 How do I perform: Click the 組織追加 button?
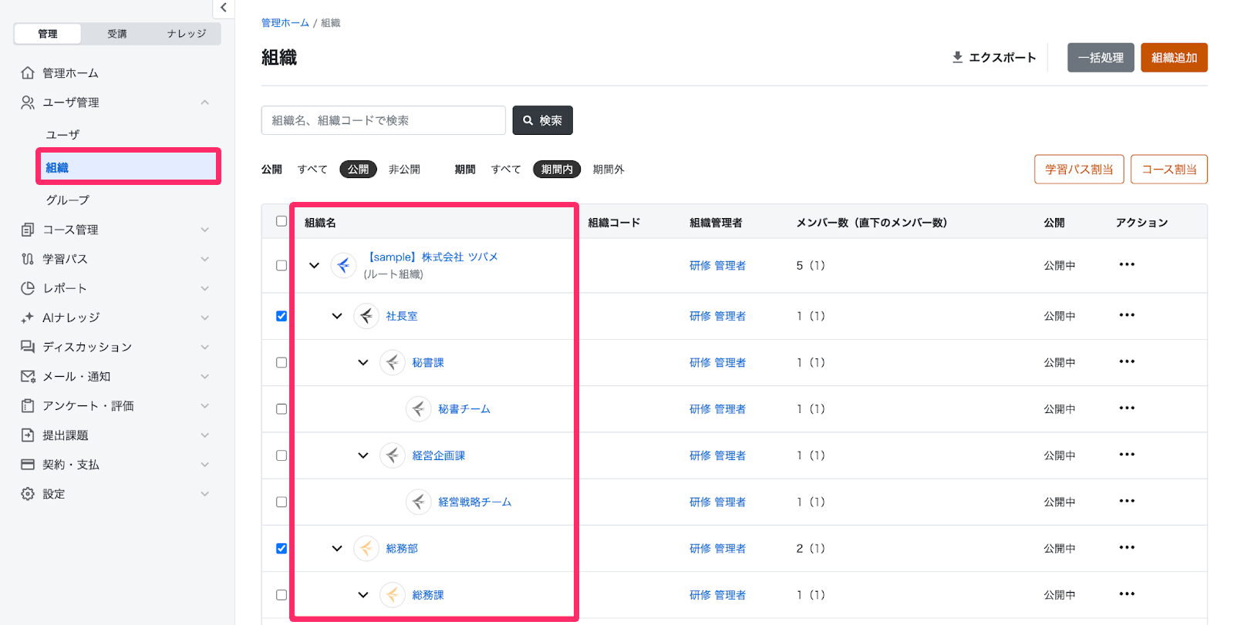(x=1174, y=58)
